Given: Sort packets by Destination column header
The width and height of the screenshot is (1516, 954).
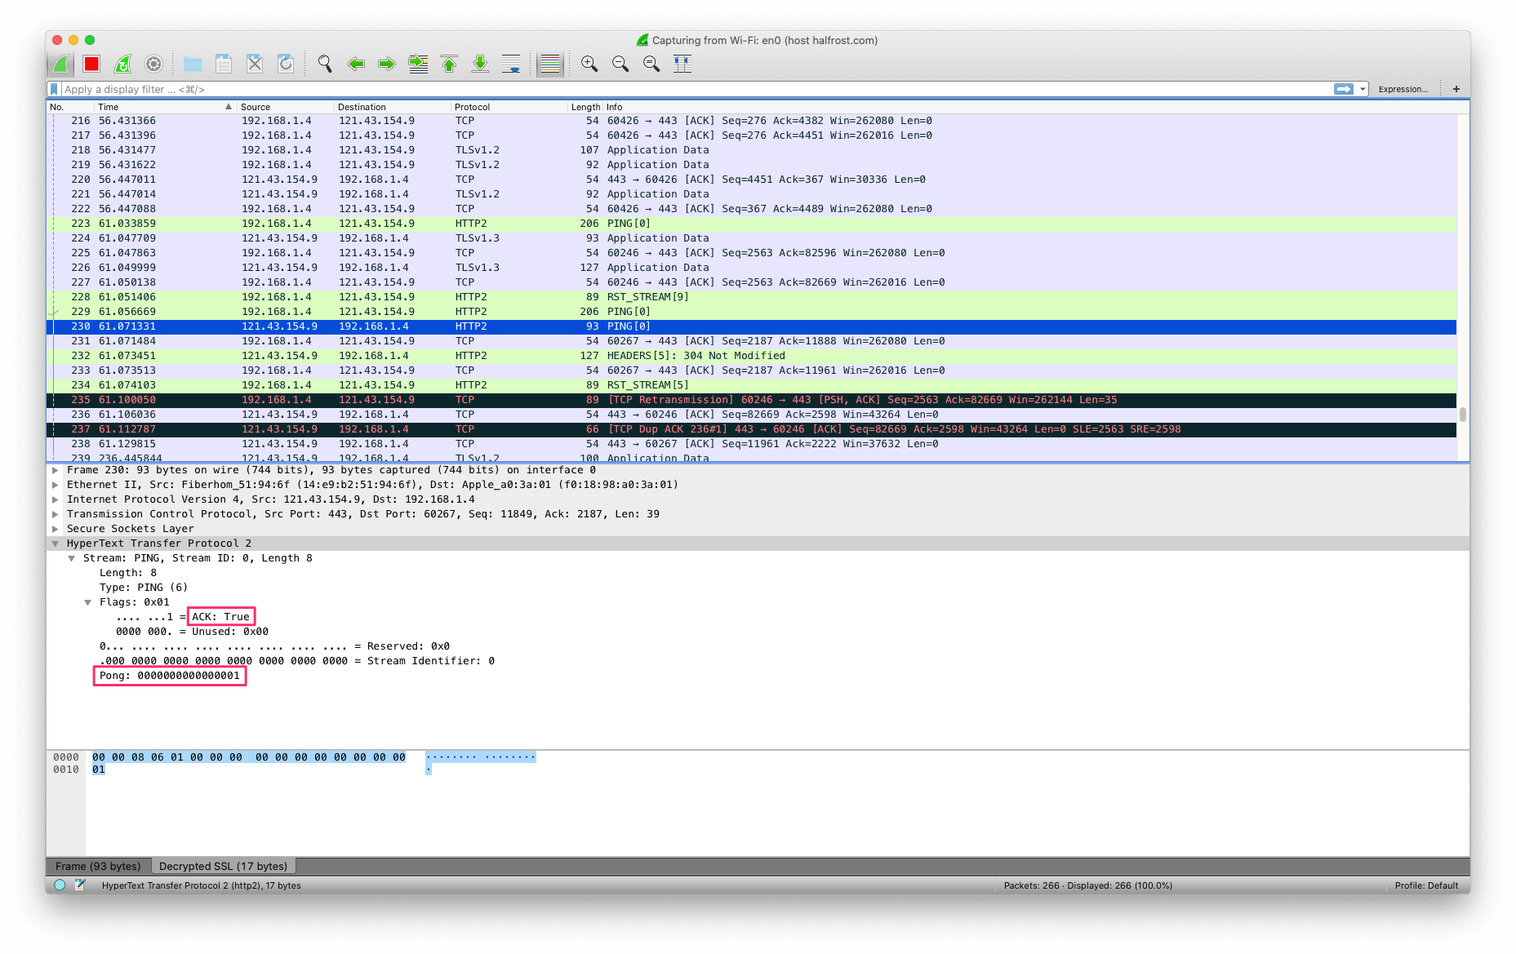Looking at the screenshot, I should [392, 107].
